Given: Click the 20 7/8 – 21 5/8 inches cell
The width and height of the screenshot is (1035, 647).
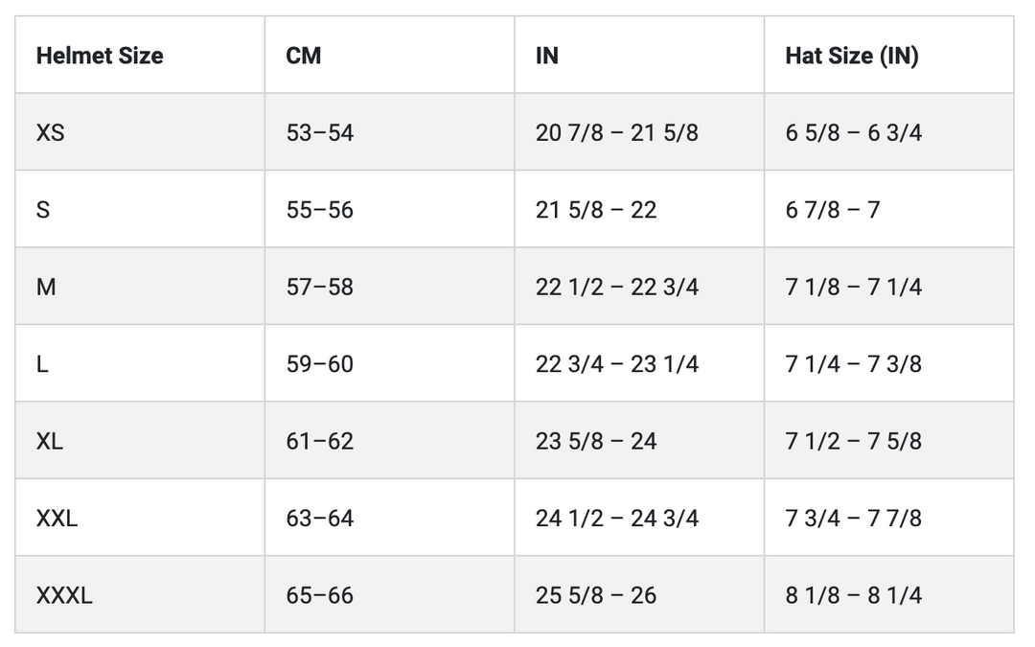Looking at the screenshot, I should (617, 132).
